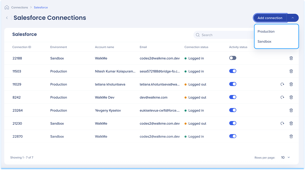Viewport: 305px width, 170px height.
Task: Click the Add connection button
Action: click(270, 18)
